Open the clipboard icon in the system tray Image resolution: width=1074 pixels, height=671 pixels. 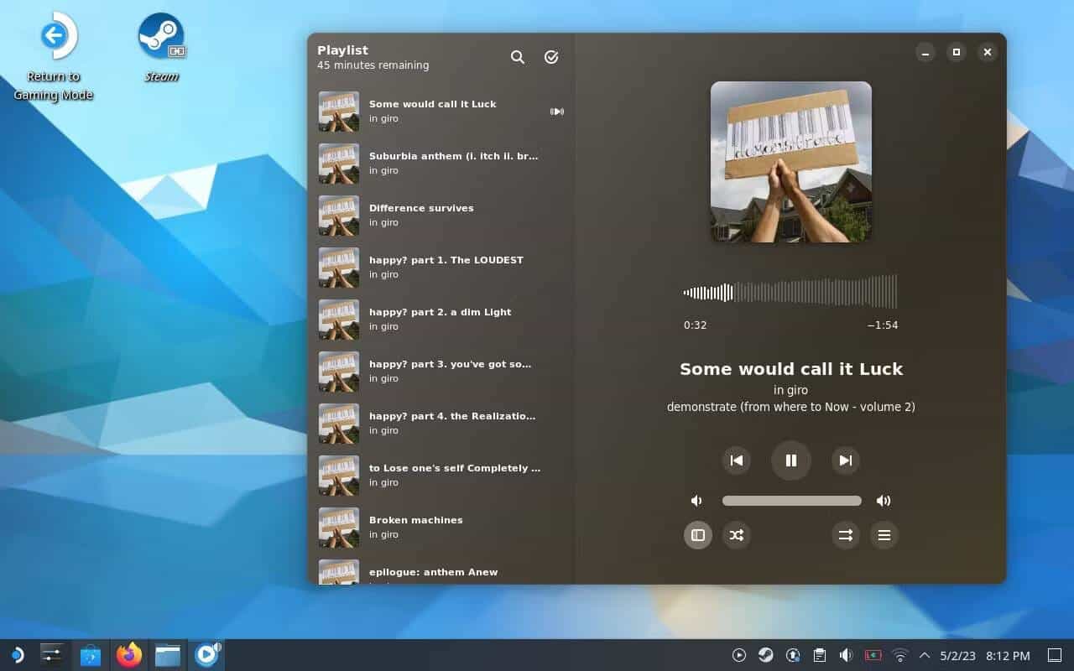pyautogui.click(x=819, y=655)
